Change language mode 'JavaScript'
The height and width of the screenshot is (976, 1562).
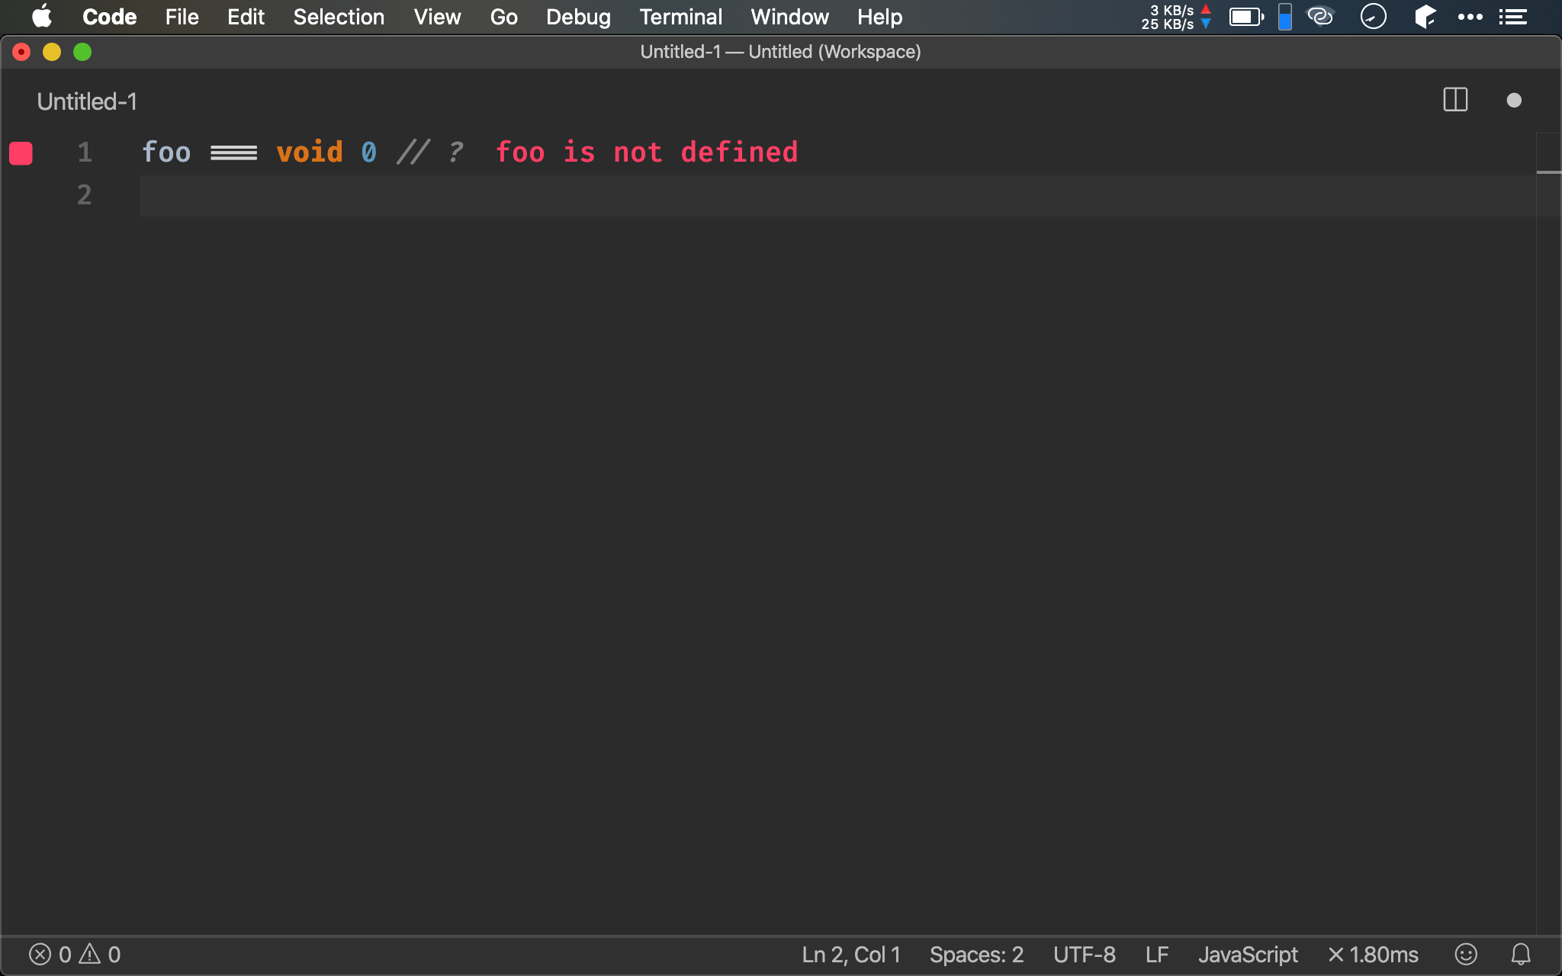1248,955
